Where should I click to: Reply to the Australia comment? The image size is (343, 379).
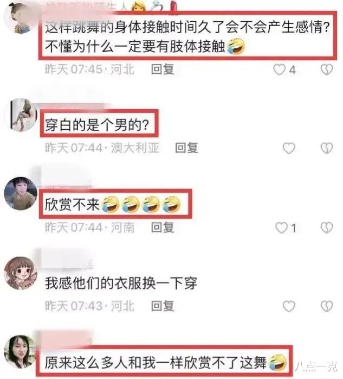186,148
